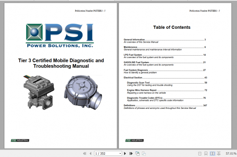Go to the previous page

point(90,153)
